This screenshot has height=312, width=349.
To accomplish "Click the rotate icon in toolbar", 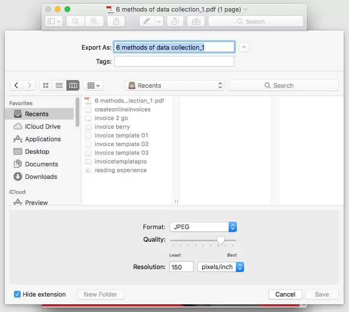I will point(176,21).
